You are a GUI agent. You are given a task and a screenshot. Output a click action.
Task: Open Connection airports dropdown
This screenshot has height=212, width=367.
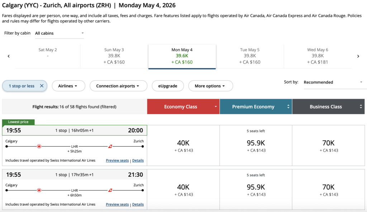pos(118,86)
